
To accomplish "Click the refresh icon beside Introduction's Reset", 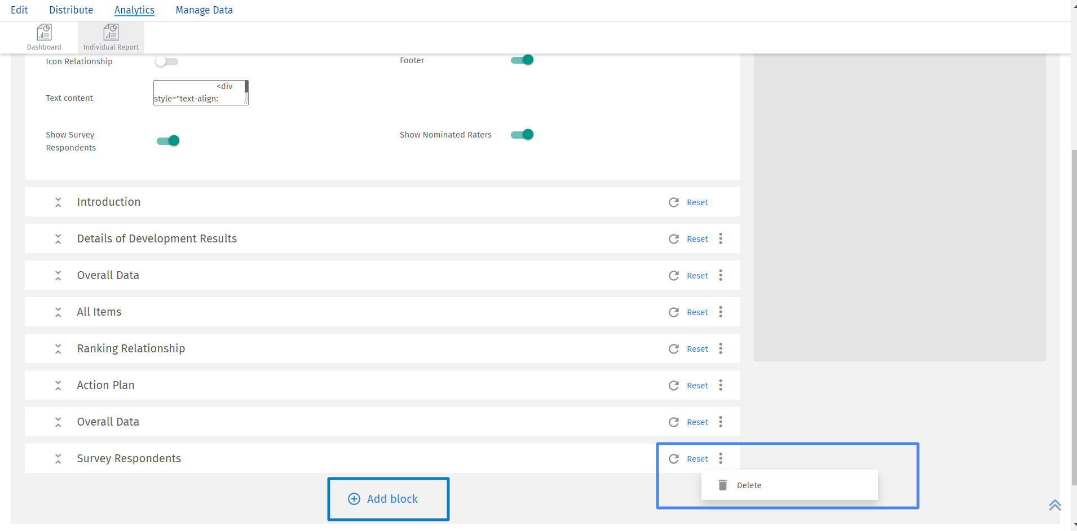I will (674, 202).
